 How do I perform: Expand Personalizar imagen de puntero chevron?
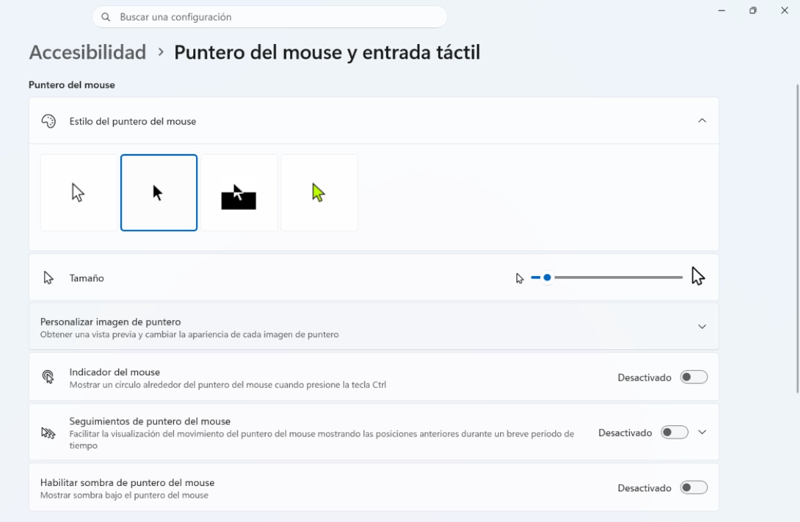[702, 327]
